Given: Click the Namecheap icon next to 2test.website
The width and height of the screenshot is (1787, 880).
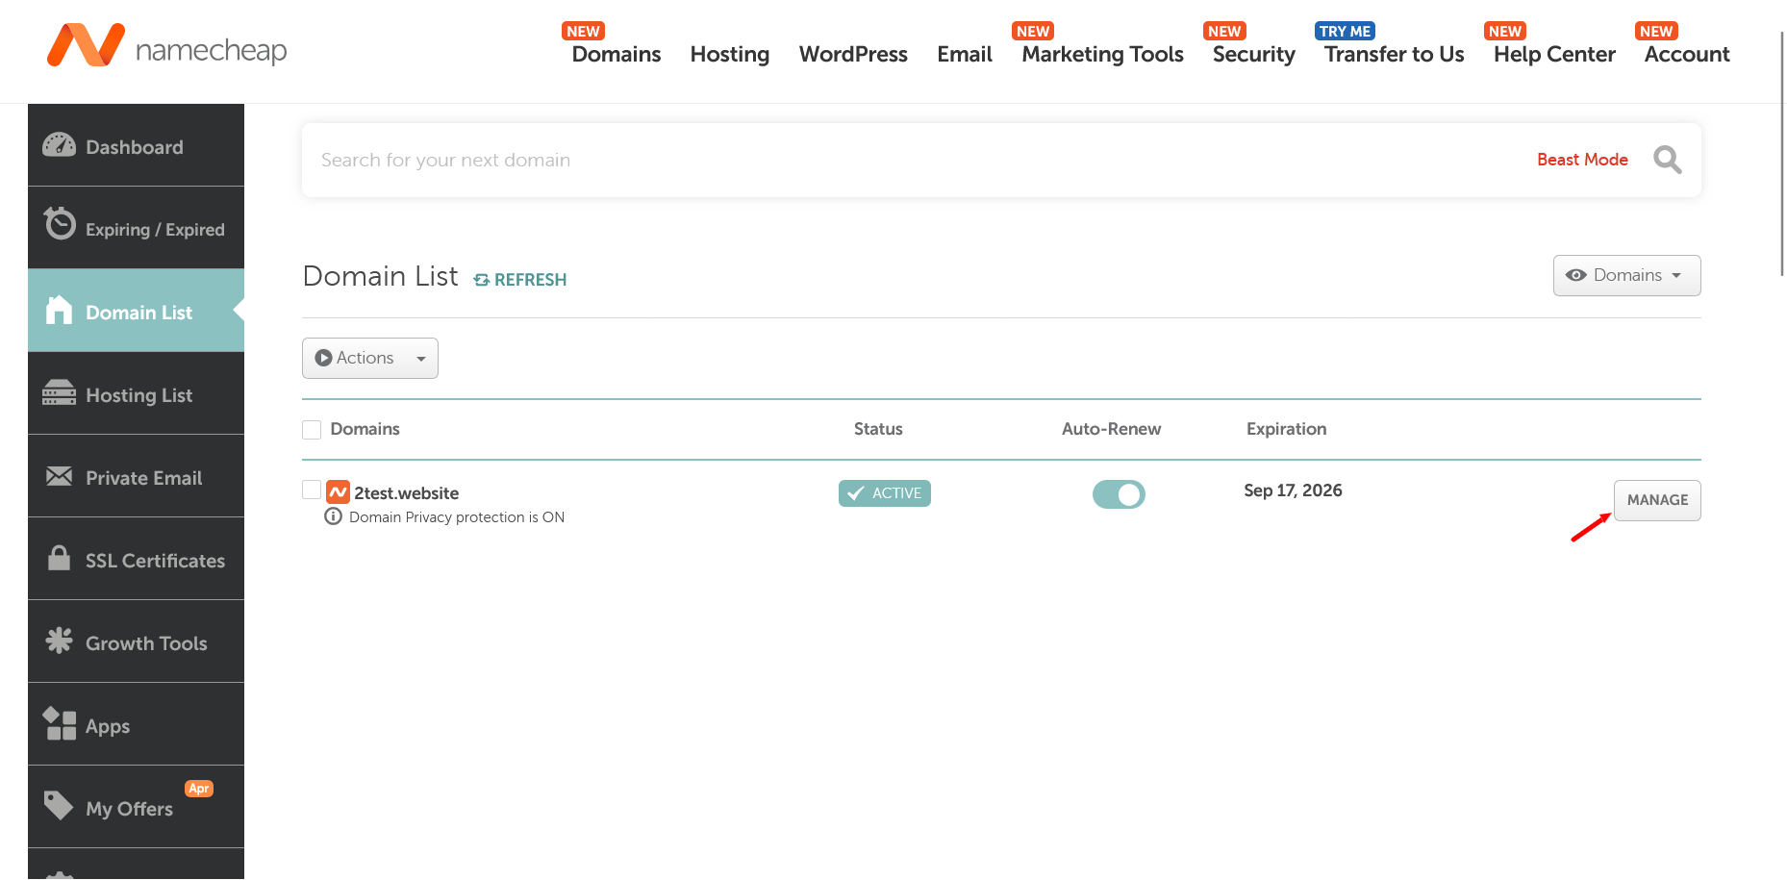Looking at the screenshot, I should (338, 492).
